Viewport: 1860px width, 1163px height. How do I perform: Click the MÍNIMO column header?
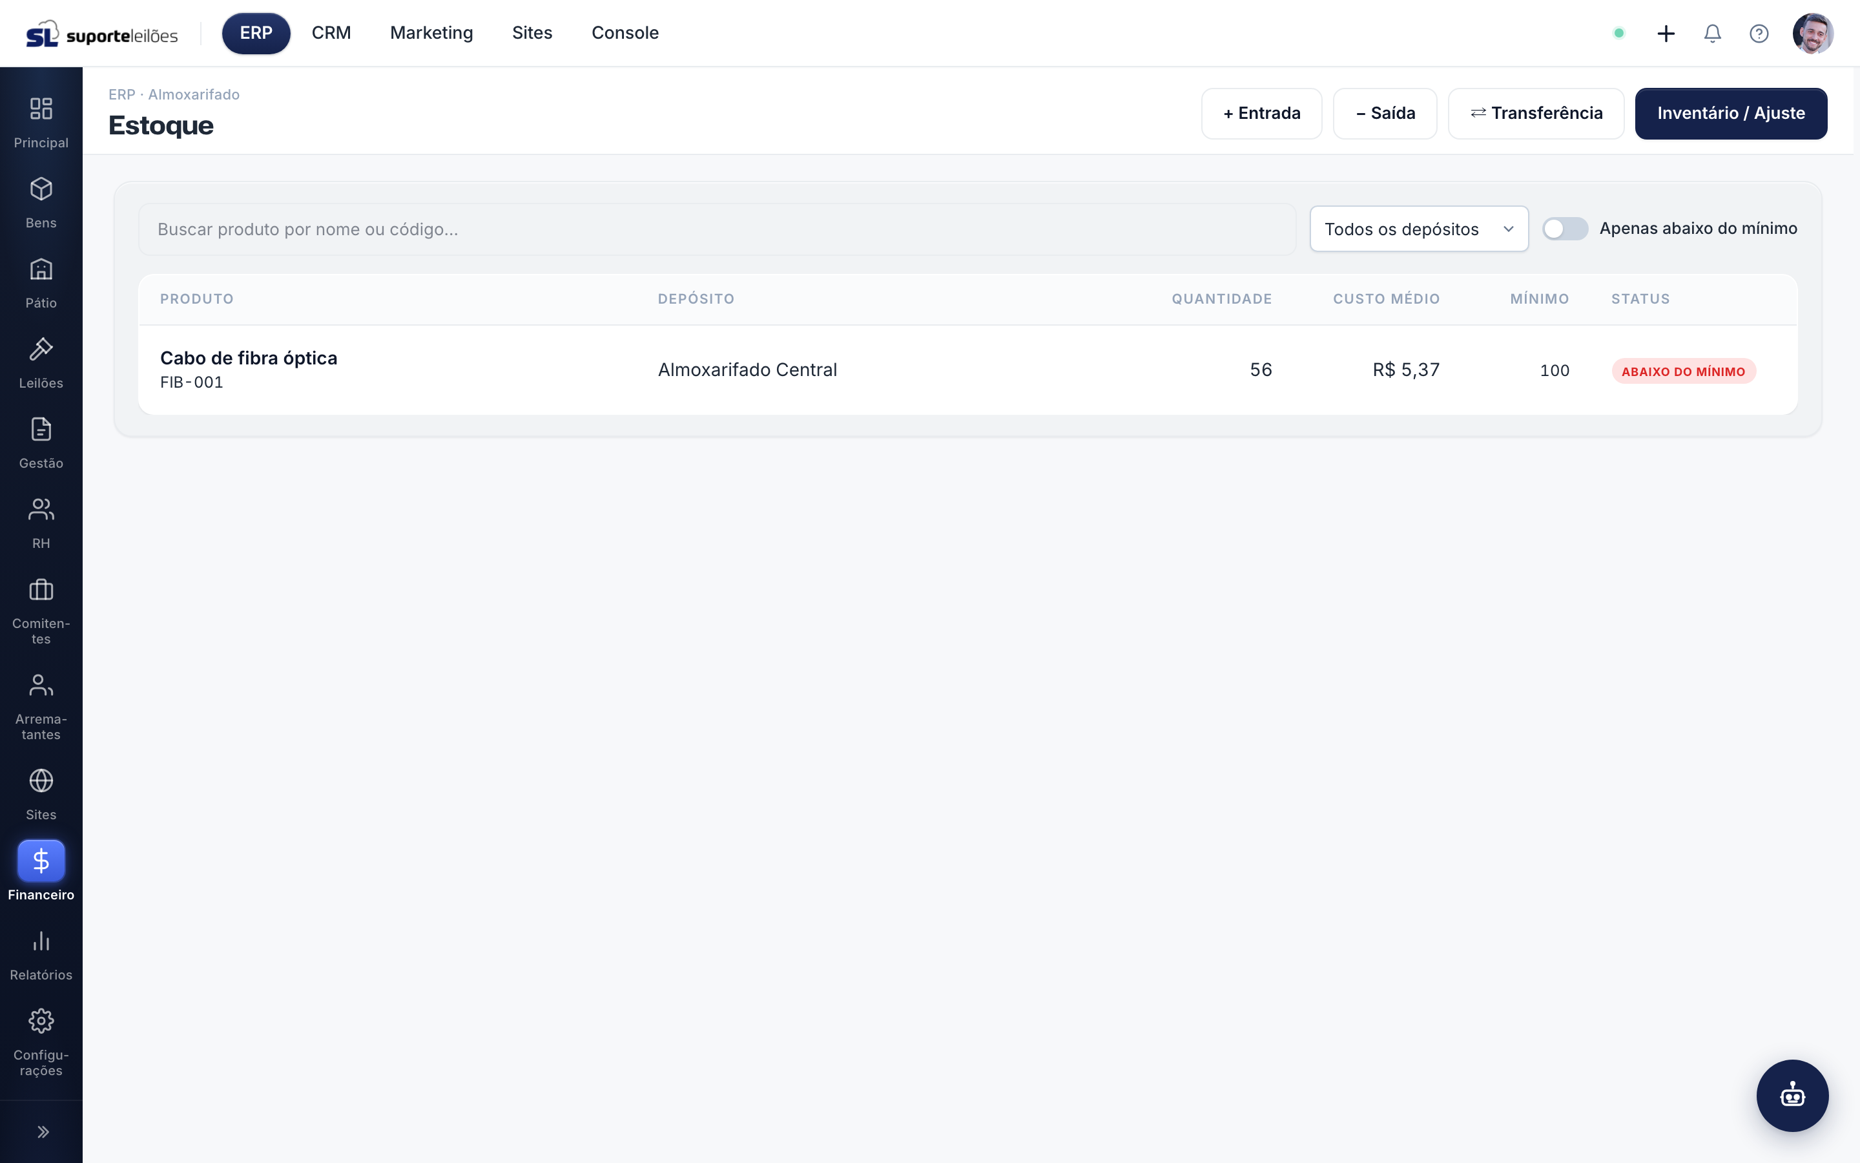[1539, 299]
